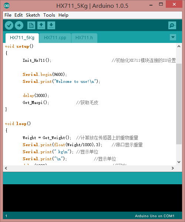Open the File menu
Screen dimensions: 185x222
click(8, 15)
